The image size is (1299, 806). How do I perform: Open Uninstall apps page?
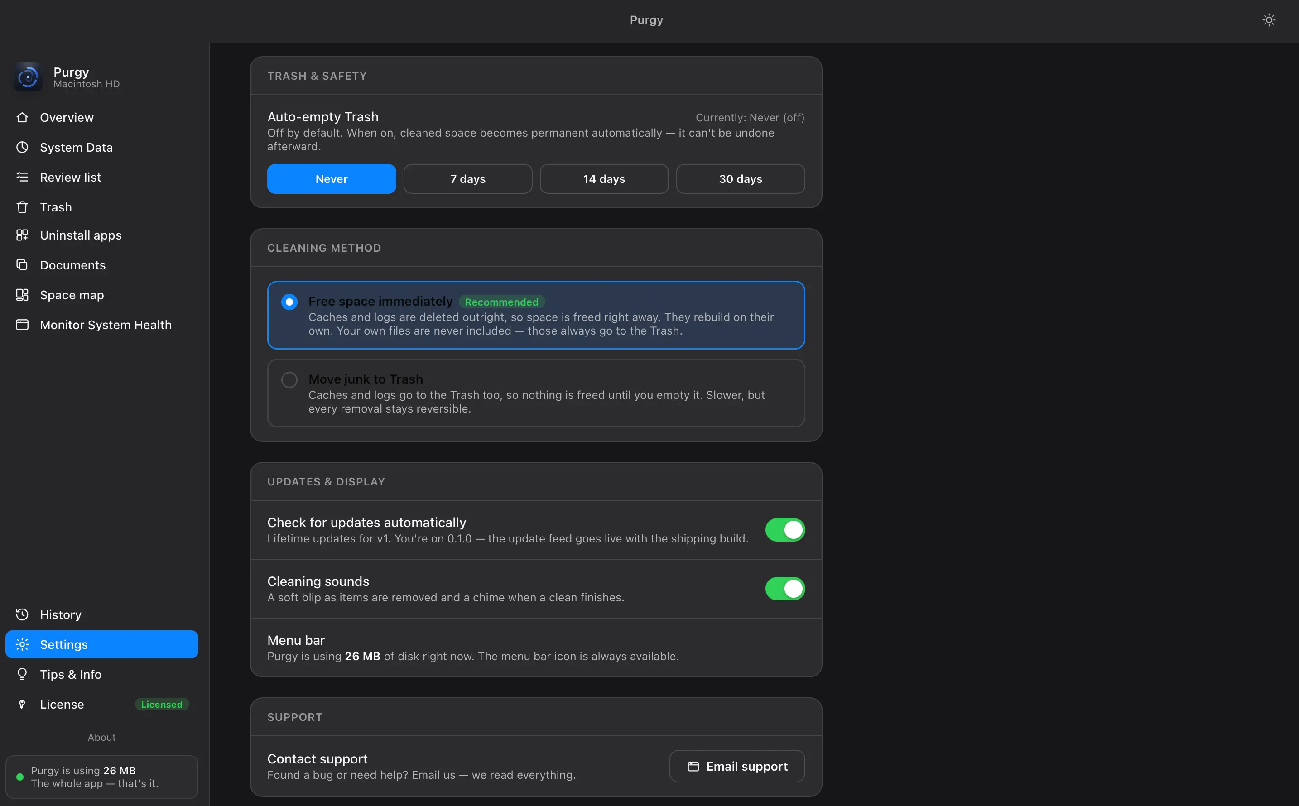(102, 235)
